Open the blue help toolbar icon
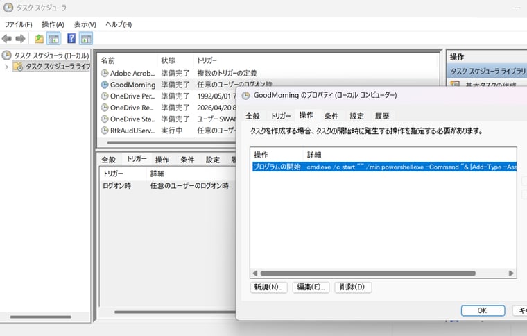527x336 pixels. [71, 38]
